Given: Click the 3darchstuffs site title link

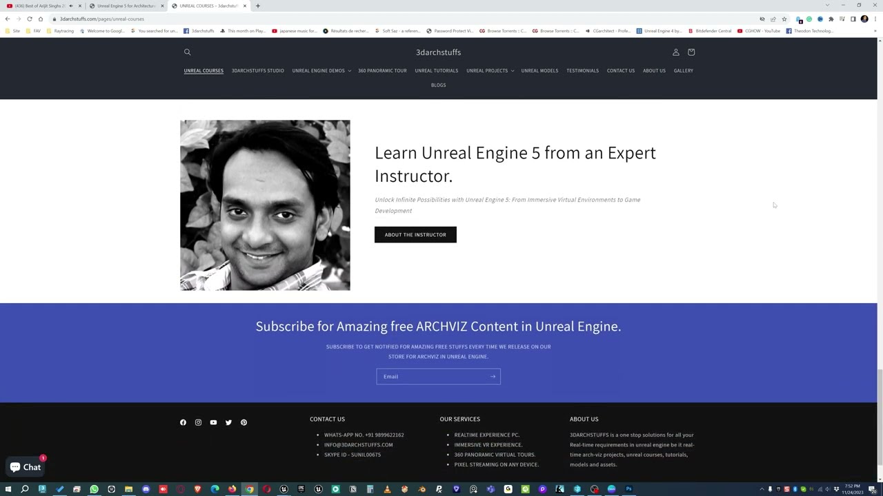Looking at the screenshot, I should [438, 52].
